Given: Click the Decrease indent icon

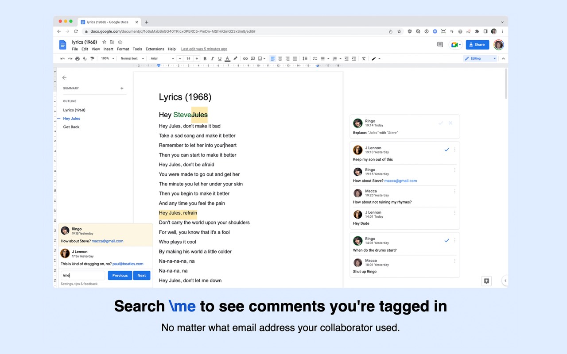Looking at the screenshot, I should [x=346, y=58].
